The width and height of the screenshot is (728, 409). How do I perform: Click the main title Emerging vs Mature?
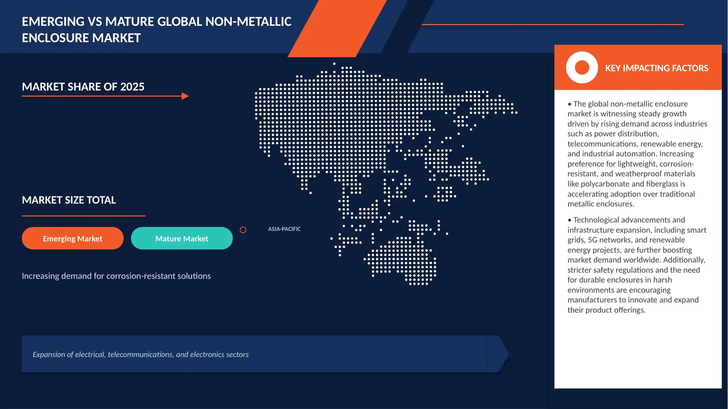(156, 29)
